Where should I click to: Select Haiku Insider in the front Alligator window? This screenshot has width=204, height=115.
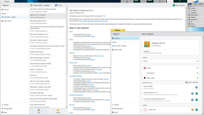point(125,50)
